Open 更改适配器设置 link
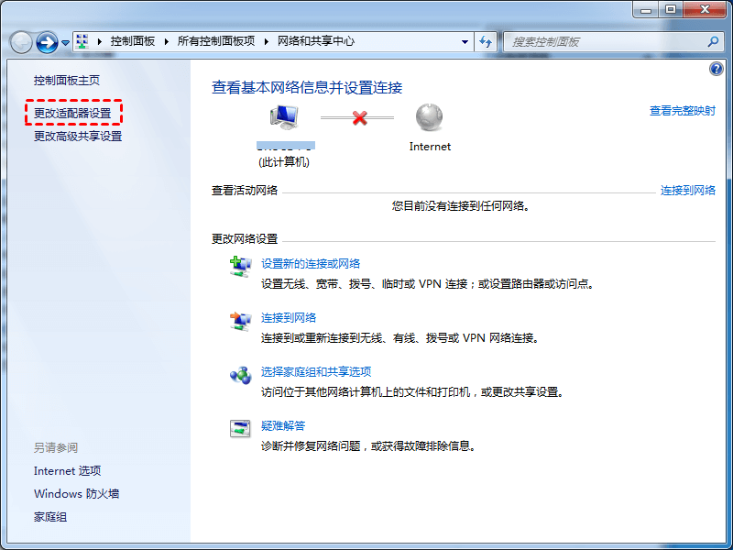The height and width of the screenshot is (550, 733). click(72, 113)
